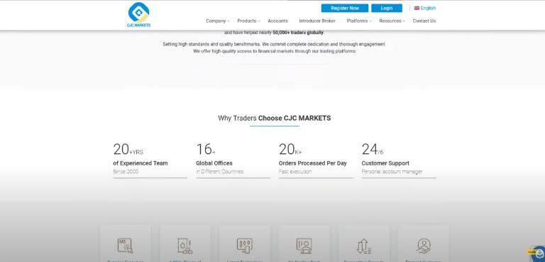This screenshot has width=545, height=262.
Task: Open the Contact Us page
Action: pyautogui.click(x=424, y=21)
